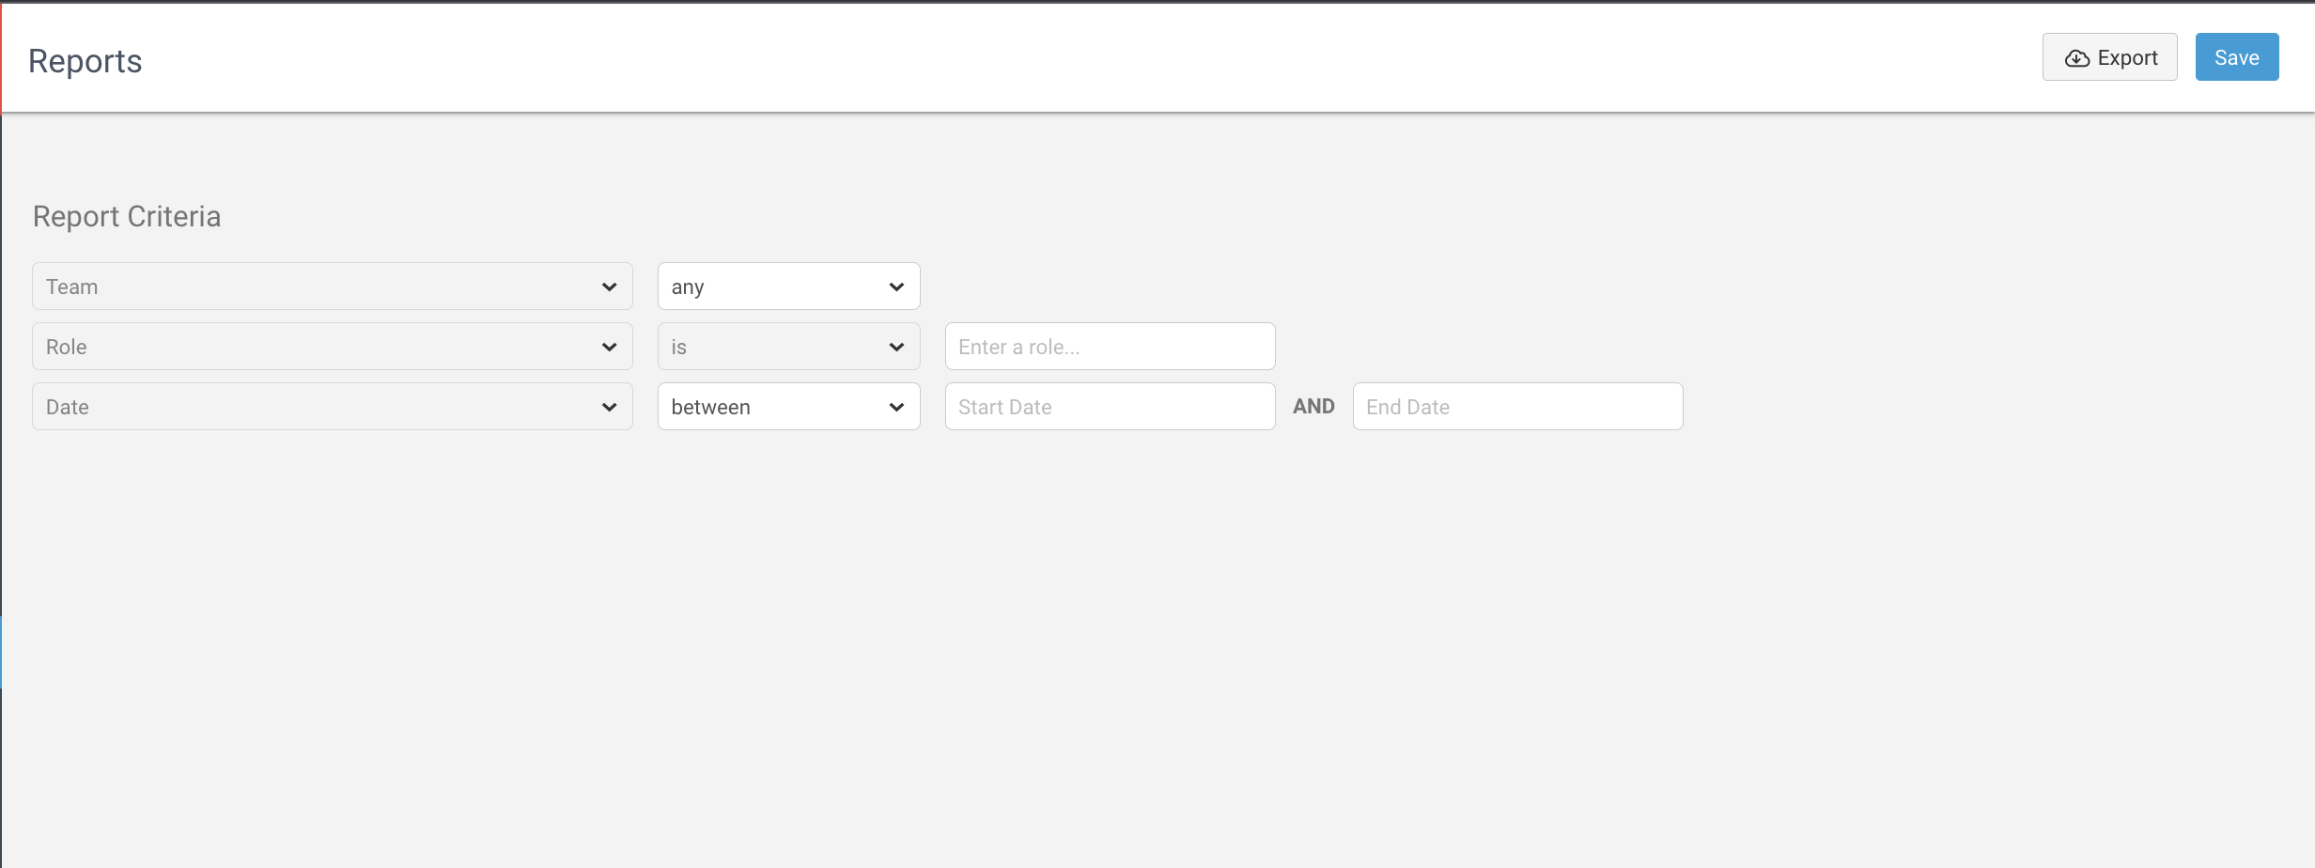This screenshot has height=868, width=2315.
Task: Open the Role criteria dropdown
Action: [x=333, y=347]
